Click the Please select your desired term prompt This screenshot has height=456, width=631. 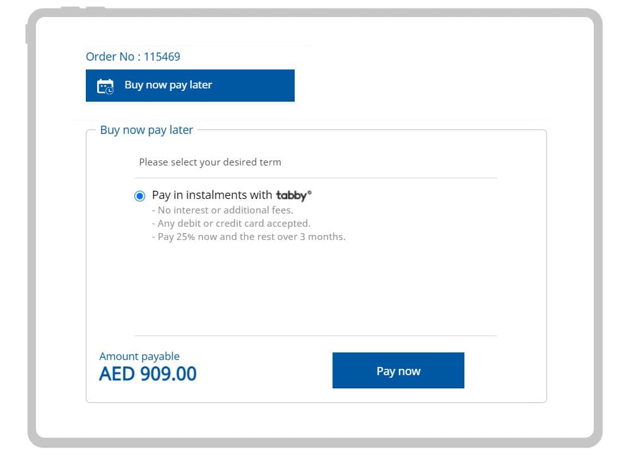[x=210, y=162]
